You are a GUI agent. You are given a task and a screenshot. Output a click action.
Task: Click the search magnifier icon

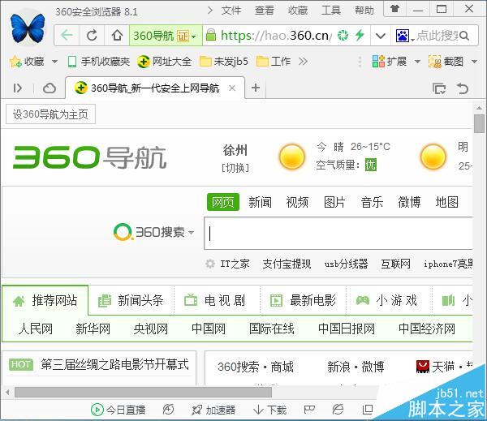pos(463,36)
